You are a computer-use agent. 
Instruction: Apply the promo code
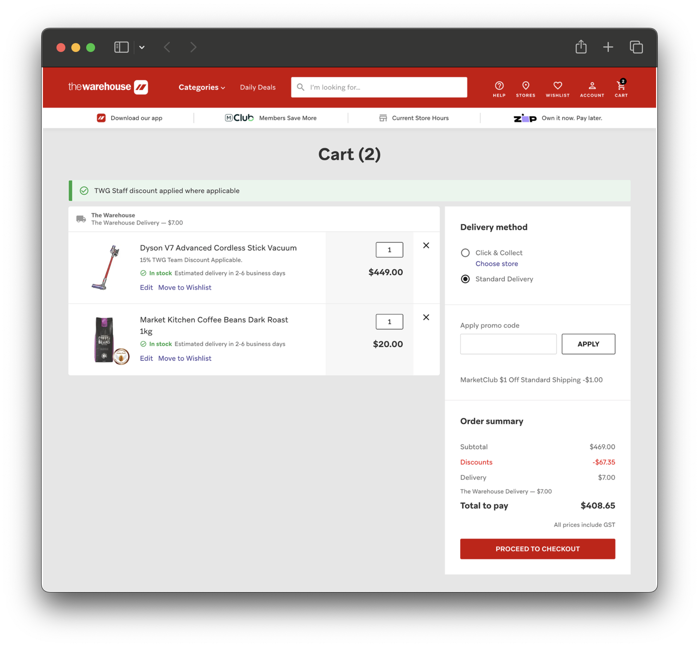pos(588,344)
